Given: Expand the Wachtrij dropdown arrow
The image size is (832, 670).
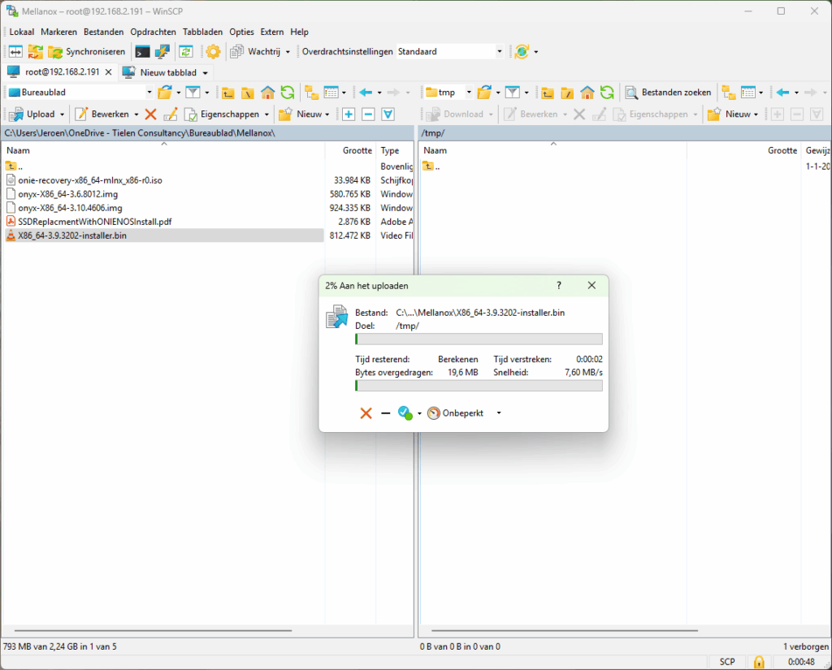Looking at the screenshot, I should coord(288,52).
